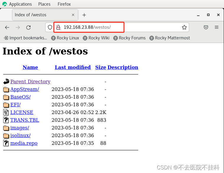The height and width of the screenshot is (173, 224).
Task: Click the TRANS.TBL unknown file icon
Action: pyautogui.click(x=6, y=120)
